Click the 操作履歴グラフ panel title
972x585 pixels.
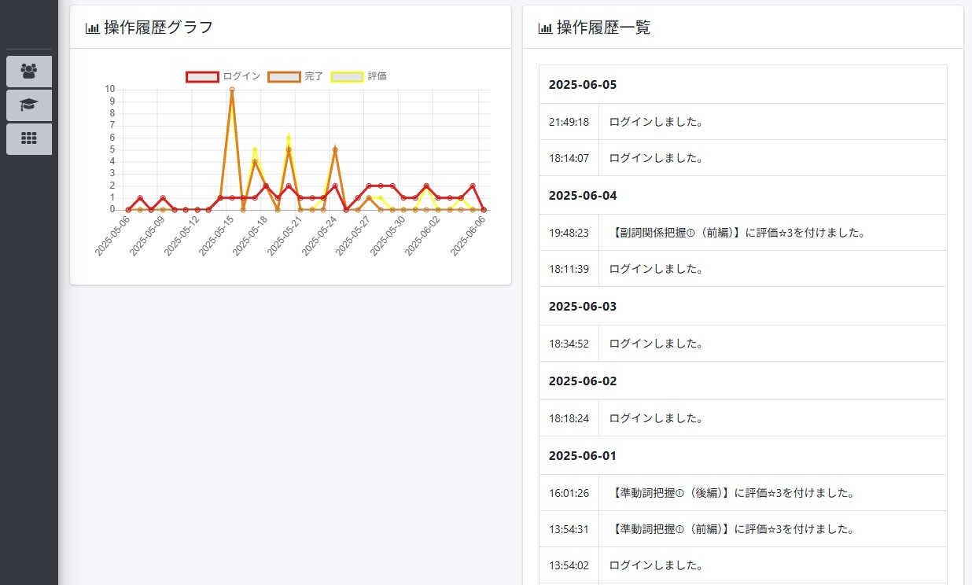click(158, 28)
